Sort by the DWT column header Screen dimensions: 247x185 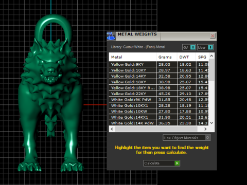(186, 57)
